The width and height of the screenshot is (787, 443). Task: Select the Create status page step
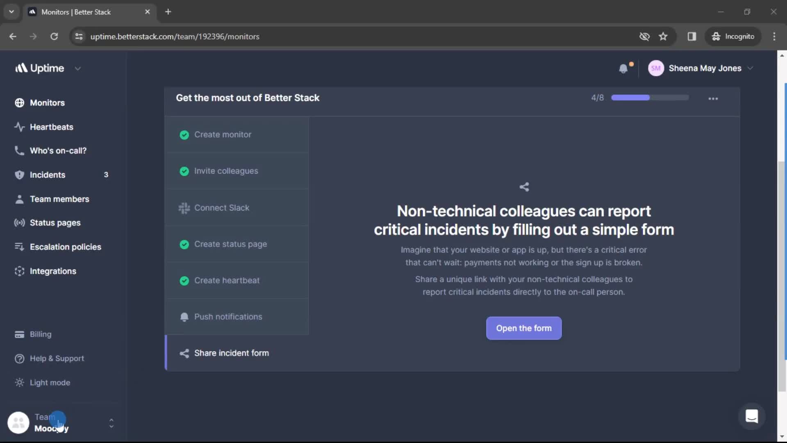237,244
